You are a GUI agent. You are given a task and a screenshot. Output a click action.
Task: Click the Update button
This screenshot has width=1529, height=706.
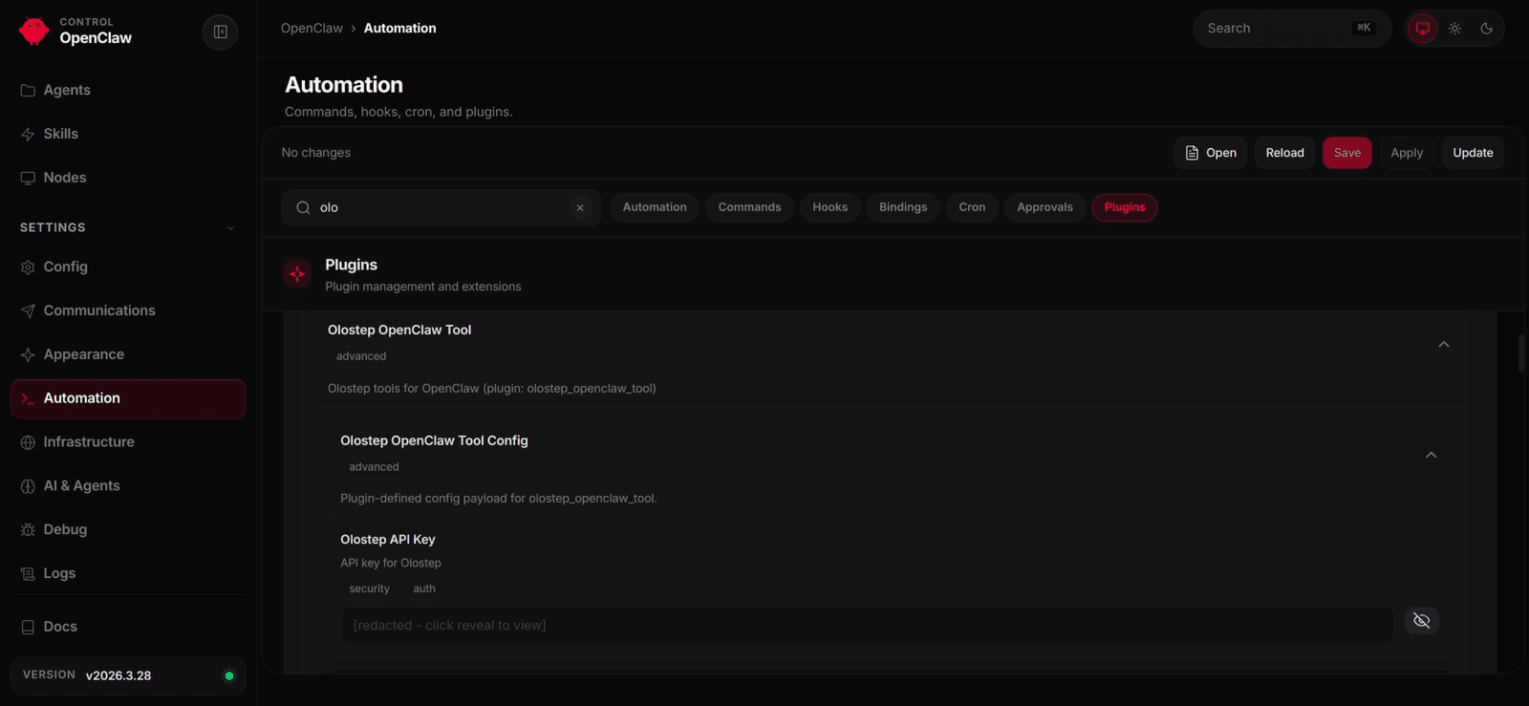[x=1473, y=153]
